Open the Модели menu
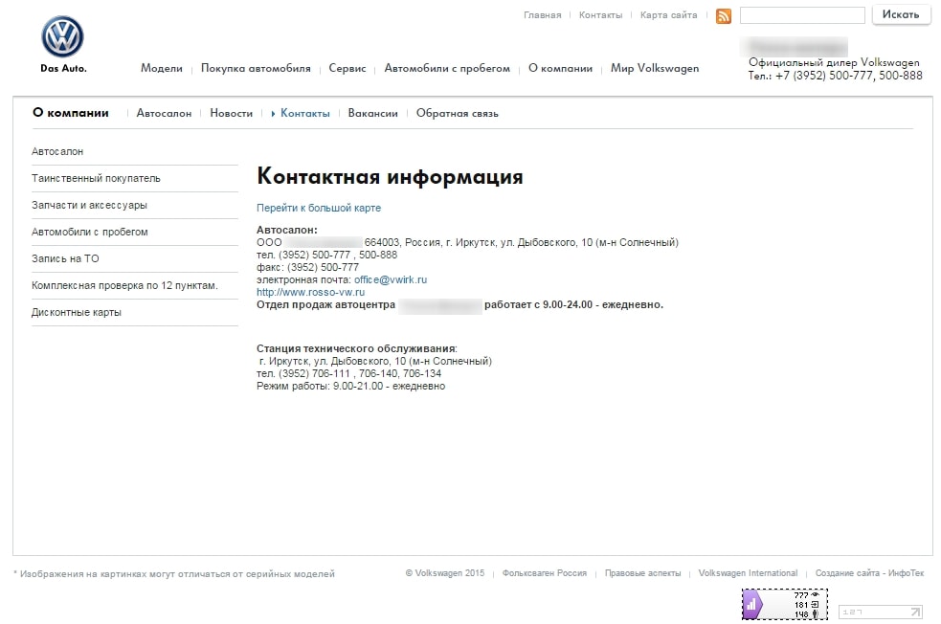The height and width of the screenshot is (624, 941). 162,68
